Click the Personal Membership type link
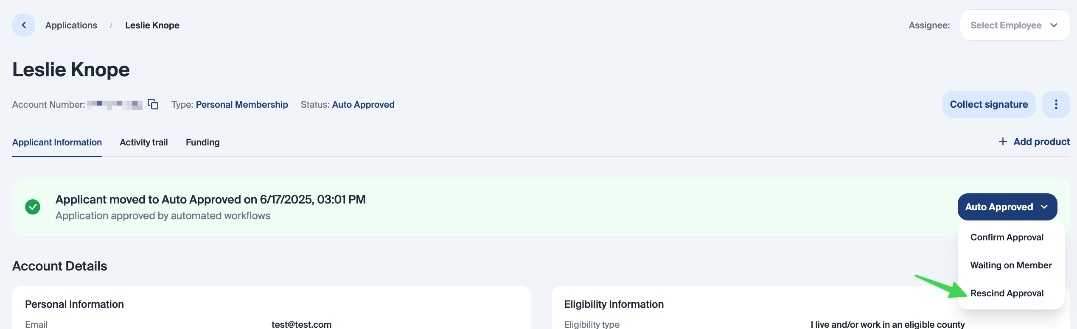The height and width of the screenshot is (329, 1077). 242,105
